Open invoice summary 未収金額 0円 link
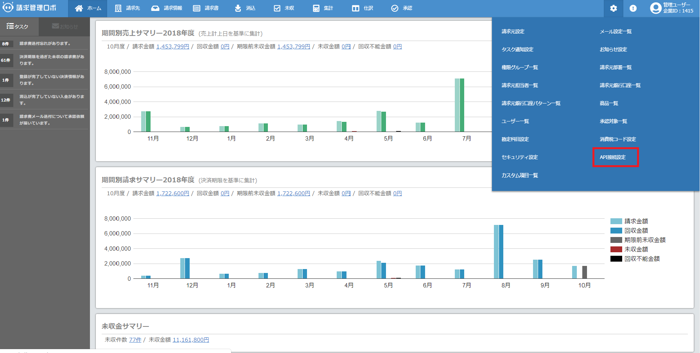The image size is (700, 353). (346, 193)
